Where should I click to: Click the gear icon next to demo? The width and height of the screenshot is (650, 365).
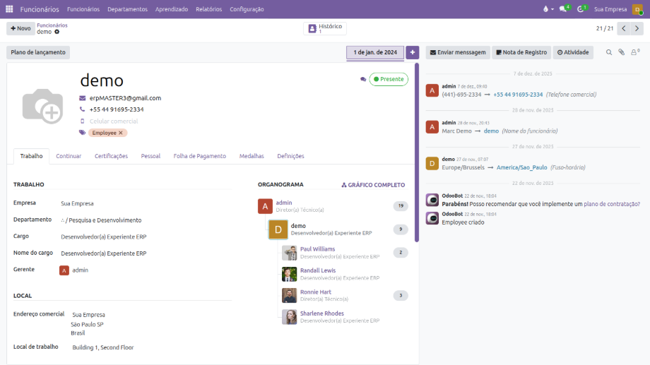[x=57, y=32]
